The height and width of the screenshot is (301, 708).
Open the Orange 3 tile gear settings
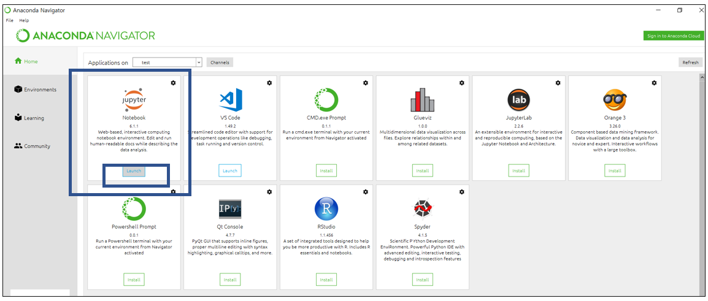click(x=654, y=83)
